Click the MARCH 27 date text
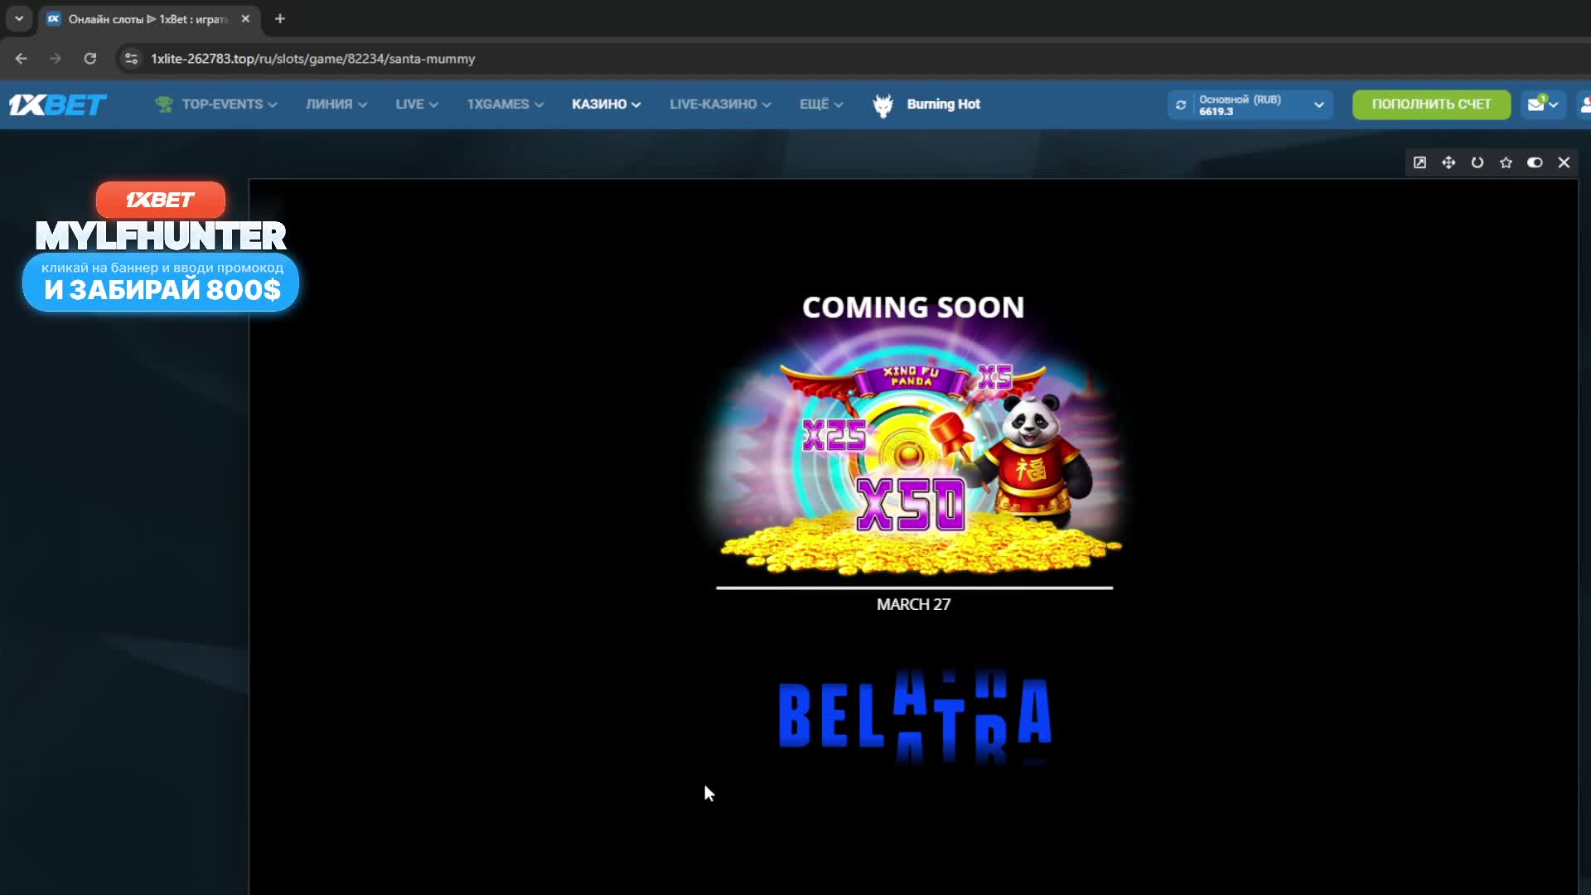Image resolution: width=1591 pixels, height=895 pixels. click(913, 605)
